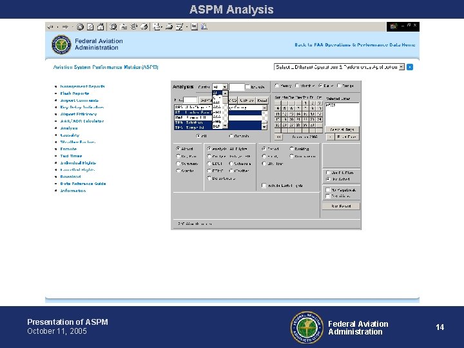Pick AAL in the open carrier list

217,102
